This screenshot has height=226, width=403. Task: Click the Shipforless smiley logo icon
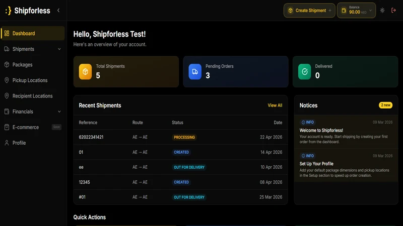point(8,11)
